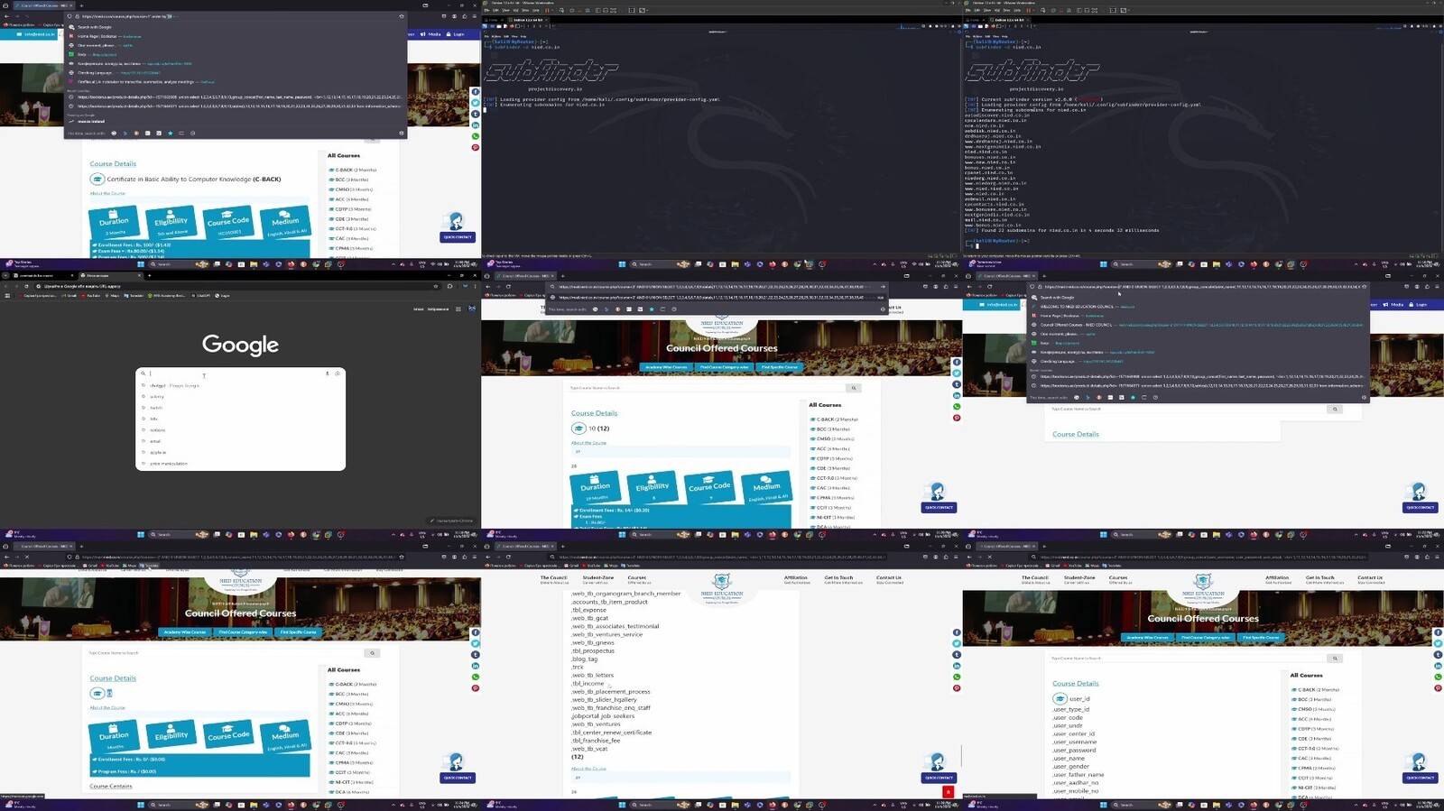The height and width of the screenshot is (811, 1444).
Task: Open the Google apps grid icon on the Google homepage
Action: coord(458,309)
